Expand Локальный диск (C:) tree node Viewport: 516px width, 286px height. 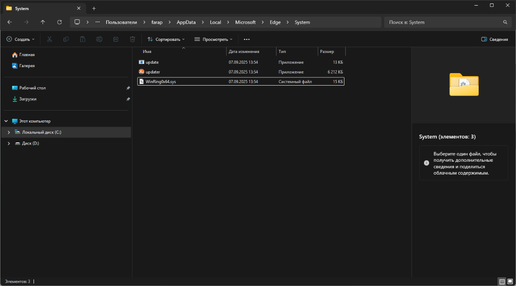pyautogui.click(x=9, y=132)
